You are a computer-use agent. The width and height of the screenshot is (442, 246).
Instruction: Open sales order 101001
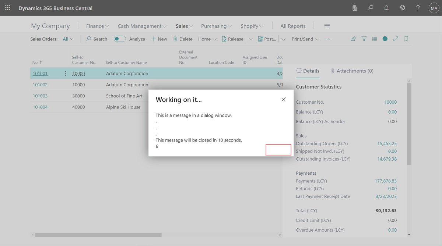coord(40,74)
